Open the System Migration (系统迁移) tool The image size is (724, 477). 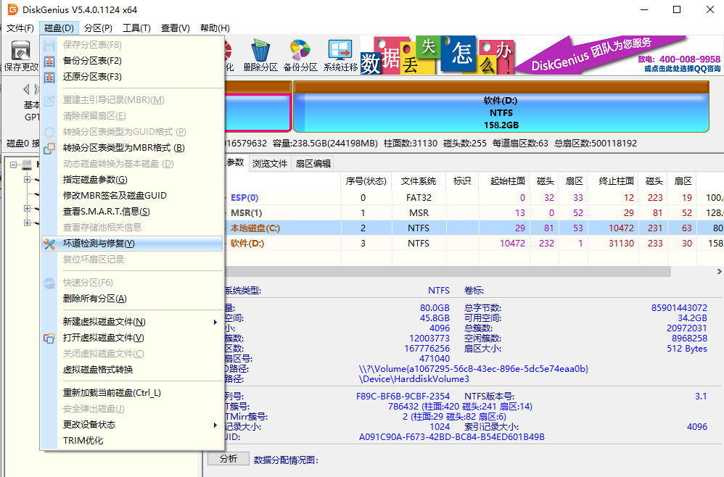pyautogui.click(x=340, y=55)
